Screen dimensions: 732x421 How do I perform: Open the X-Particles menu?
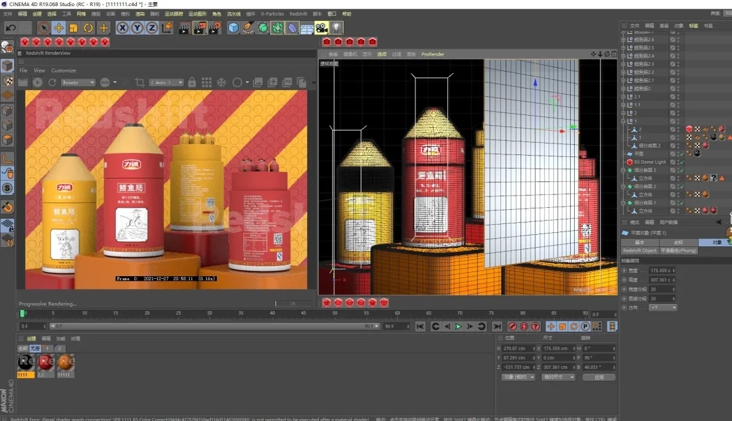pyautogui.click(x=272, y=14)
